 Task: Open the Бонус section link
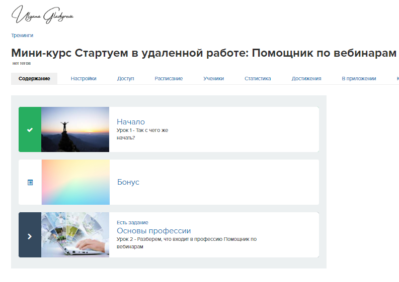[128, 182]
